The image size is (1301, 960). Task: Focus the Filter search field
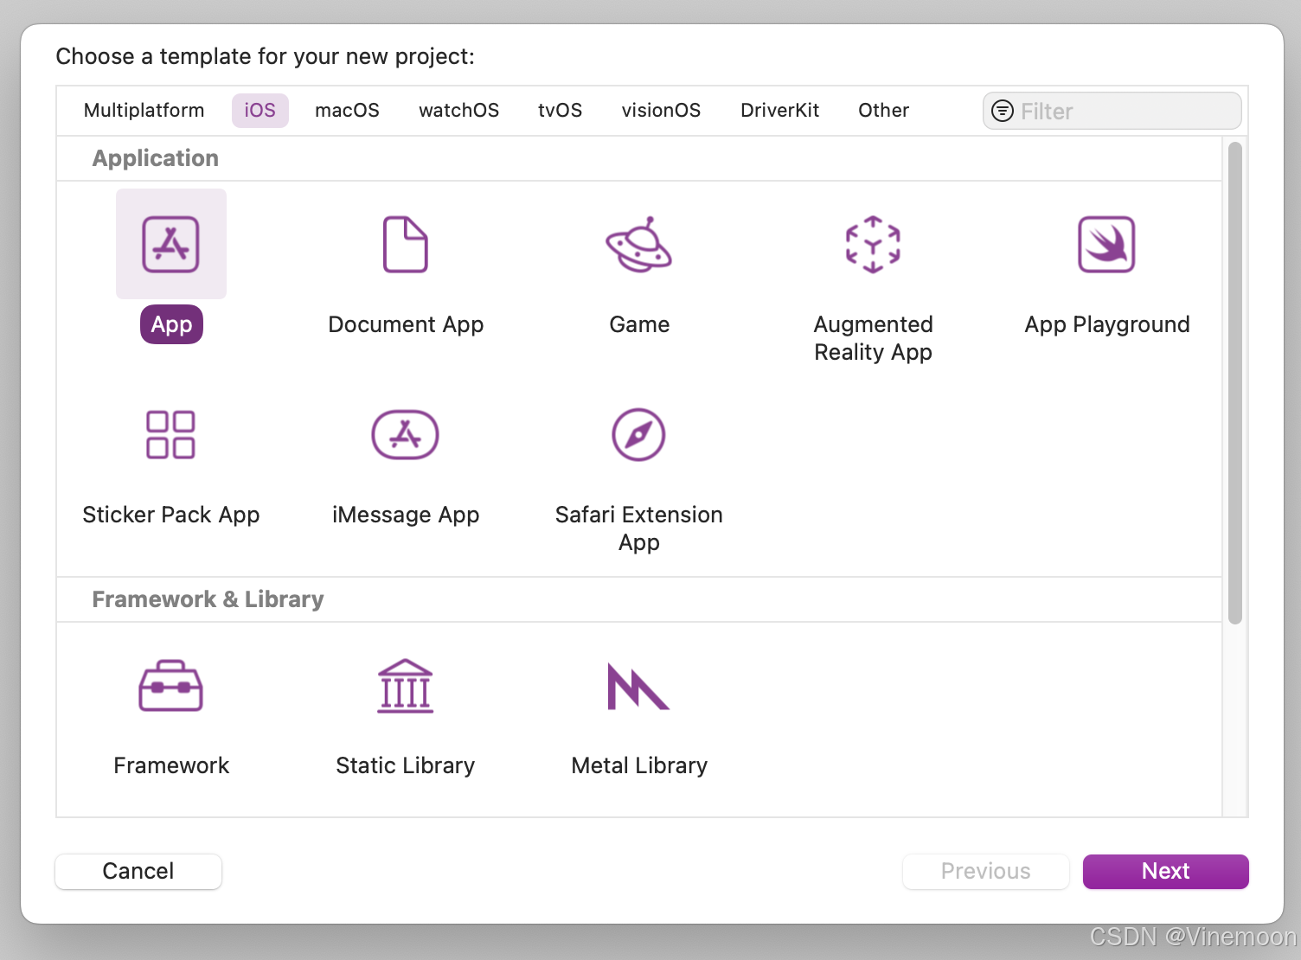(x=1112, y=111)
